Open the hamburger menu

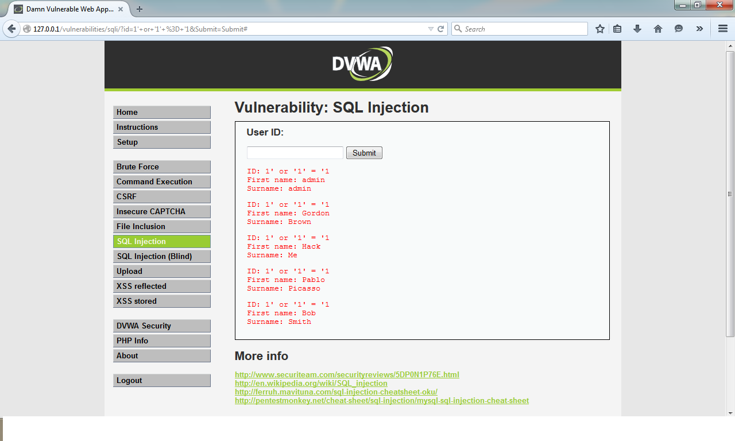722,28
